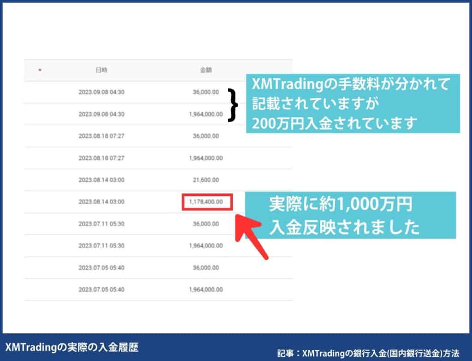Viewport: 472px width, 361px height.
Task: Select date 2023.08.14 03:00 beside 1,178,400.00
Action: (101, 202)
